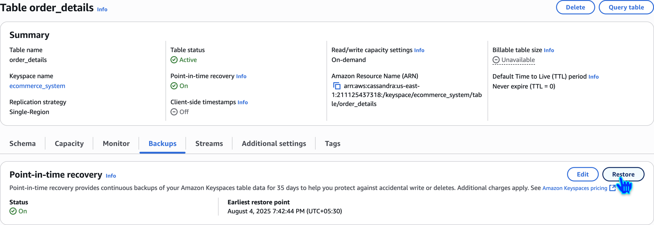The height and width of the screenshot is (225, 654).
Task: Open the Additional settings tab
Action: click(274, 143)
